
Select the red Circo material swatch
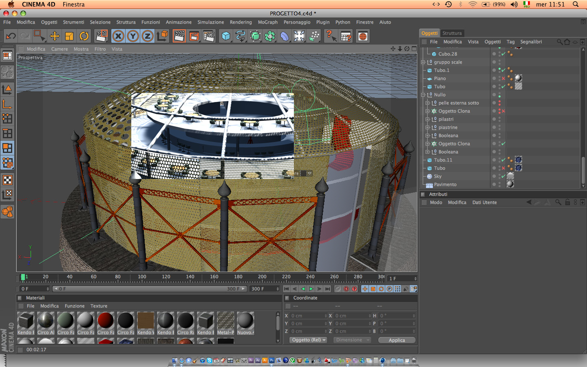tap(106, 321)
